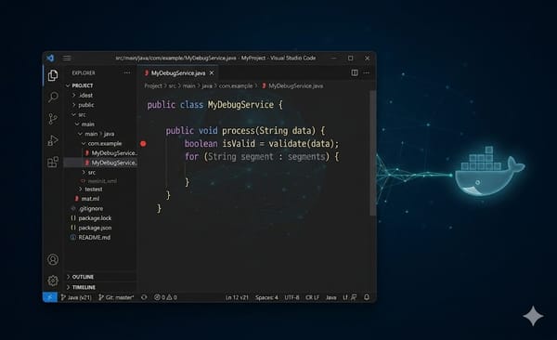The height and width of the screenshot is (340, 557).
Task: Open the mat.ml file
Action: click(90, 199)
